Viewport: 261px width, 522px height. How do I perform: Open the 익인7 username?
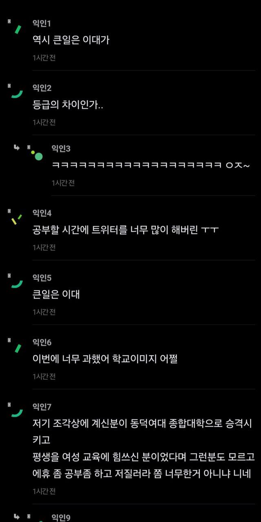[42, 407]
